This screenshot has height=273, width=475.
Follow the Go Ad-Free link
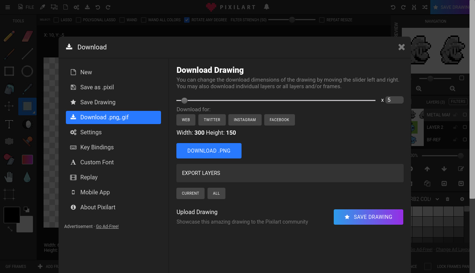click(x=107, y=226)
